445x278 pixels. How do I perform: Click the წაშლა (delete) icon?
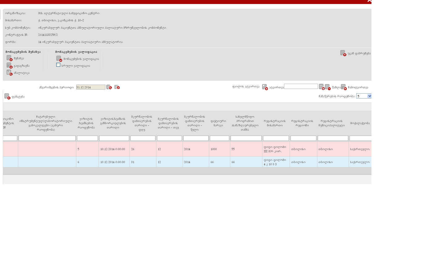(x=328, y=87)
